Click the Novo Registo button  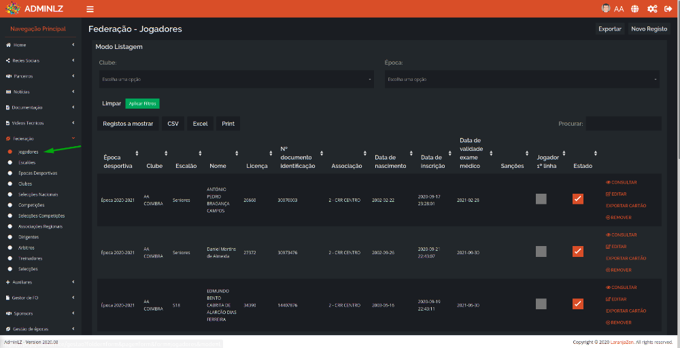649,29
